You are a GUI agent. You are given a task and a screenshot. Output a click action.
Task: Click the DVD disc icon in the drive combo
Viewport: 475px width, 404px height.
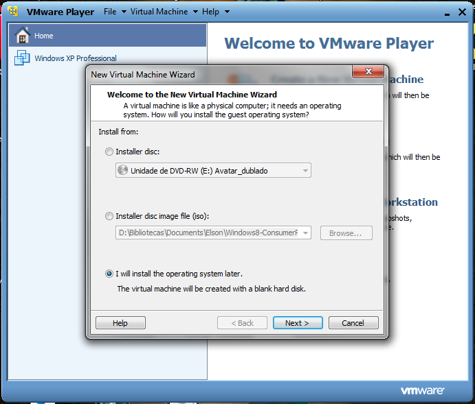point(122,170)
